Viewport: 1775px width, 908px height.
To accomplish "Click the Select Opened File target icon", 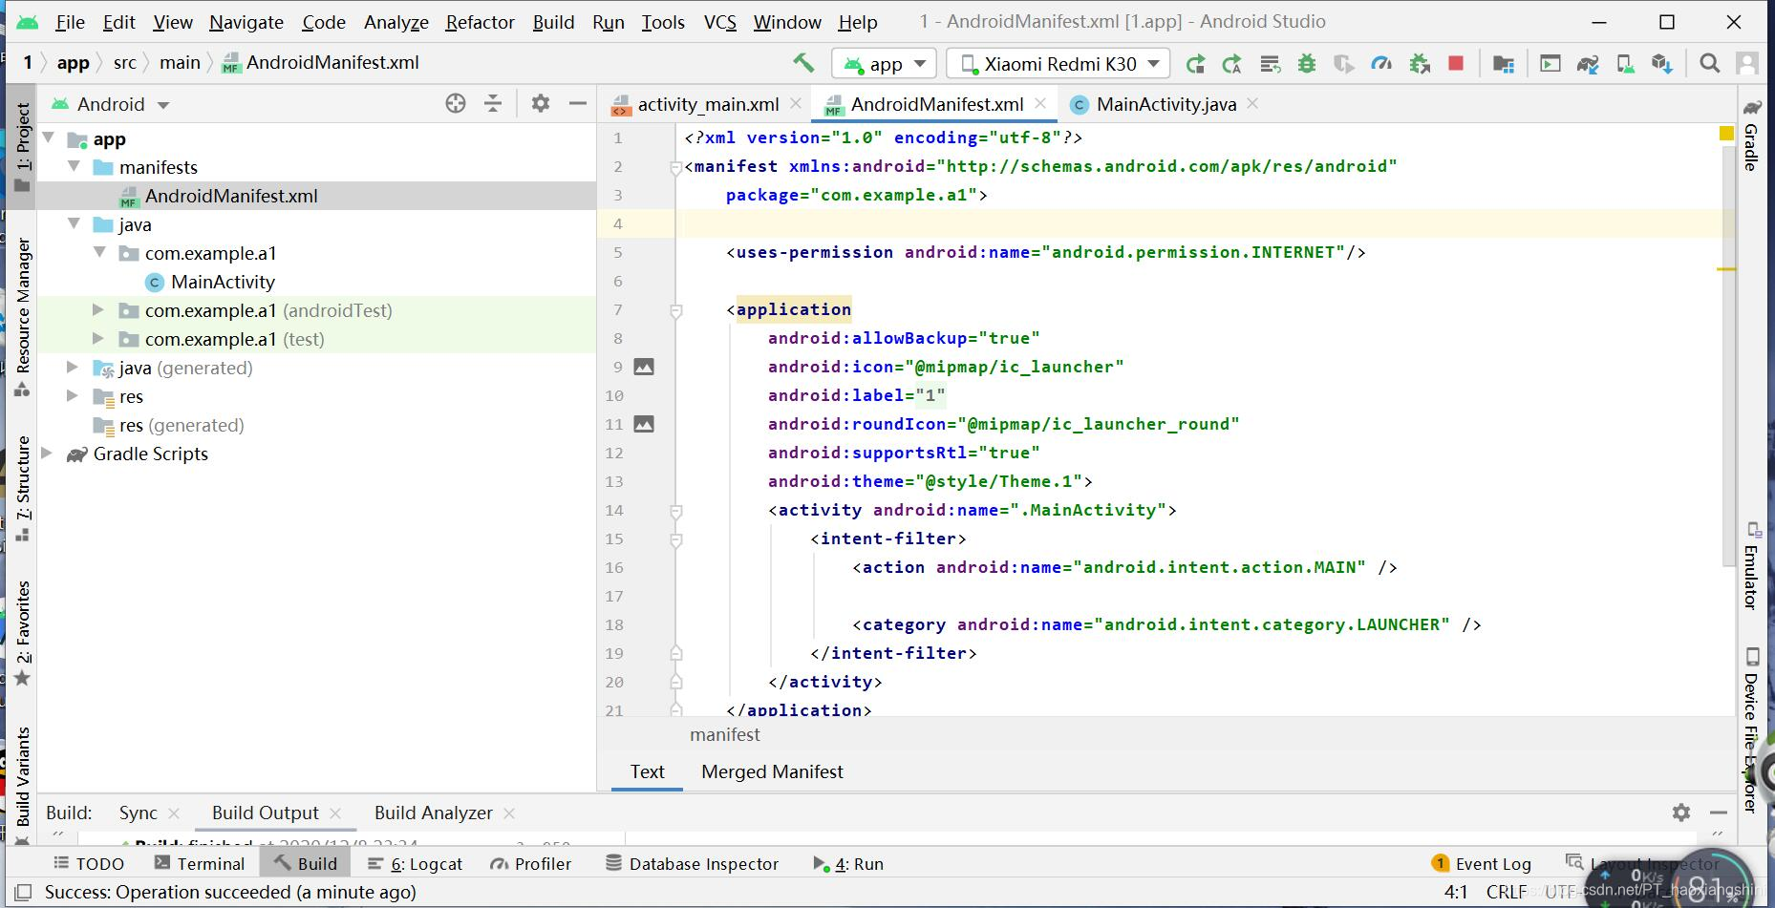I will pos(456,104).
